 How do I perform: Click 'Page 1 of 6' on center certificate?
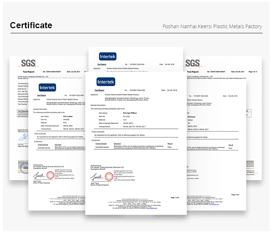coord(175,198)
